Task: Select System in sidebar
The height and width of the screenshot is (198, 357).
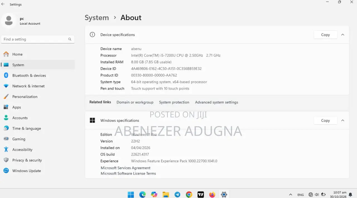Action: (38, 65)
